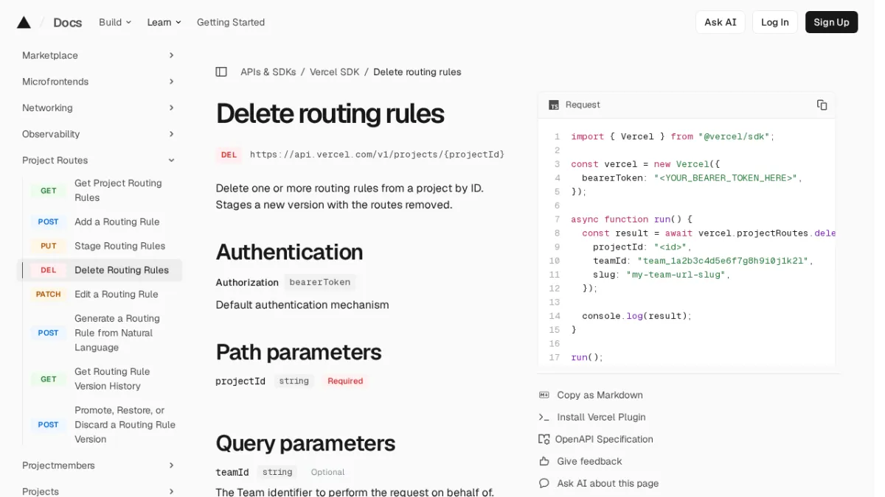885x497 pixels.
Task: Click the Request panel label
Action: [x=583, y=105]
